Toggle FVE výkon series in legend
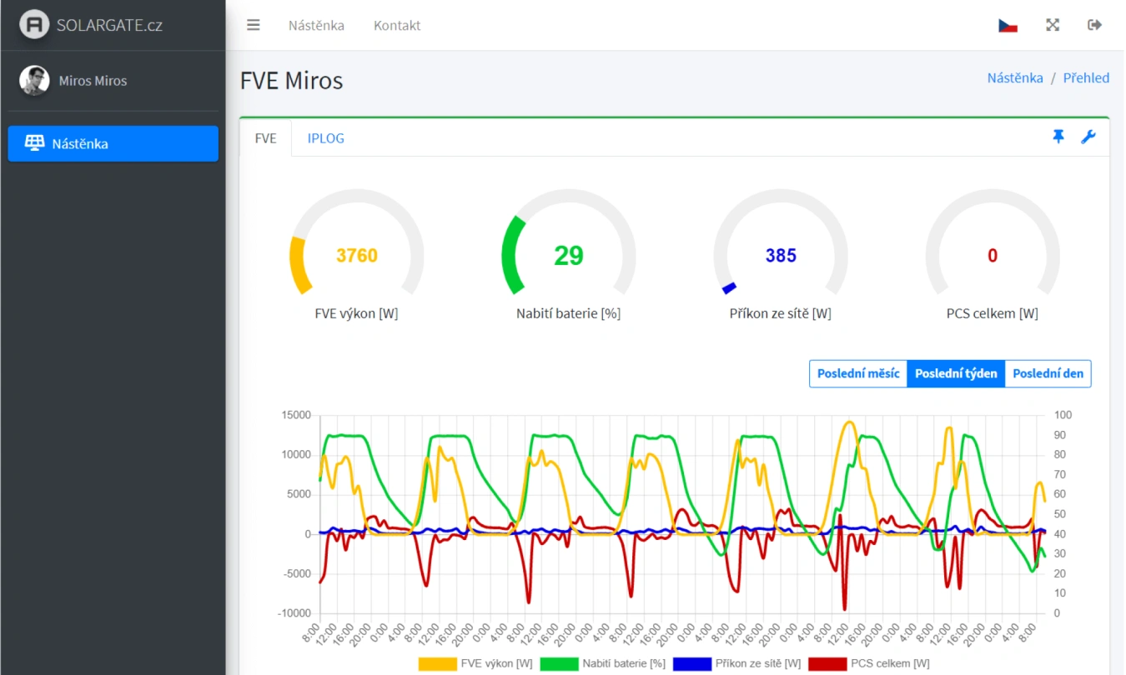Image resolution: width=1126 pixels, height=675 pixels. (475, 663)
